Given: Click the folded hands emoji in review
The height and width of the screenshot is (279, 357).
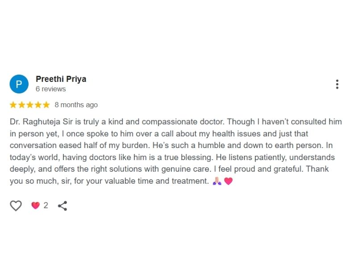Looking at the screenshot, I should 217,181.
